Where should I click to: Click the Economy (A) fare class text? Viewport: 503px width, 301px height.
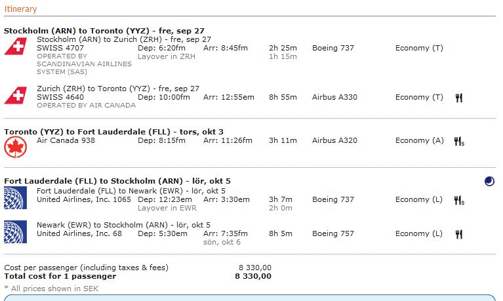point(420,140)
